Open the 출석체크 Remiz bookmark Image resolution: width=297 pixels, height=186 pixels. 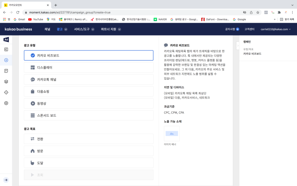73,19
